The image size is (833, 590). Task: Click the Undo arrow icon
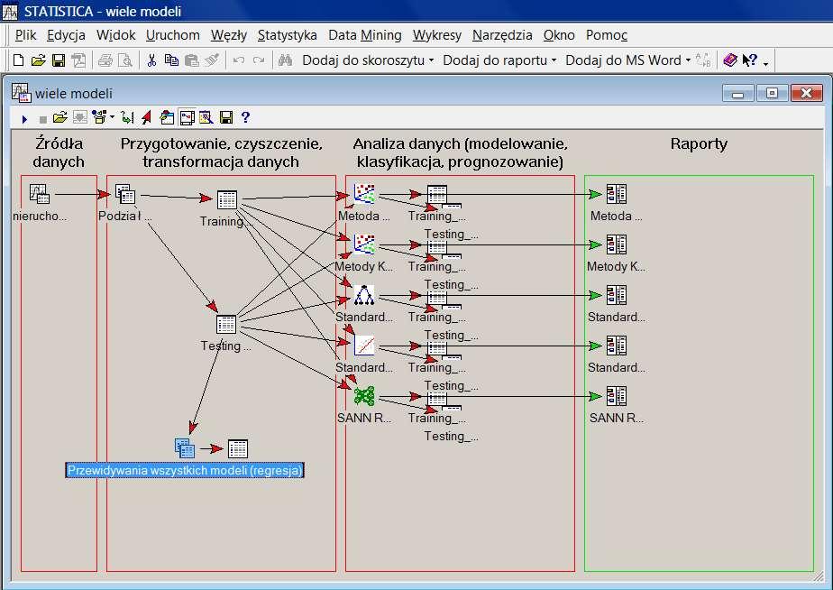(239, 60)
